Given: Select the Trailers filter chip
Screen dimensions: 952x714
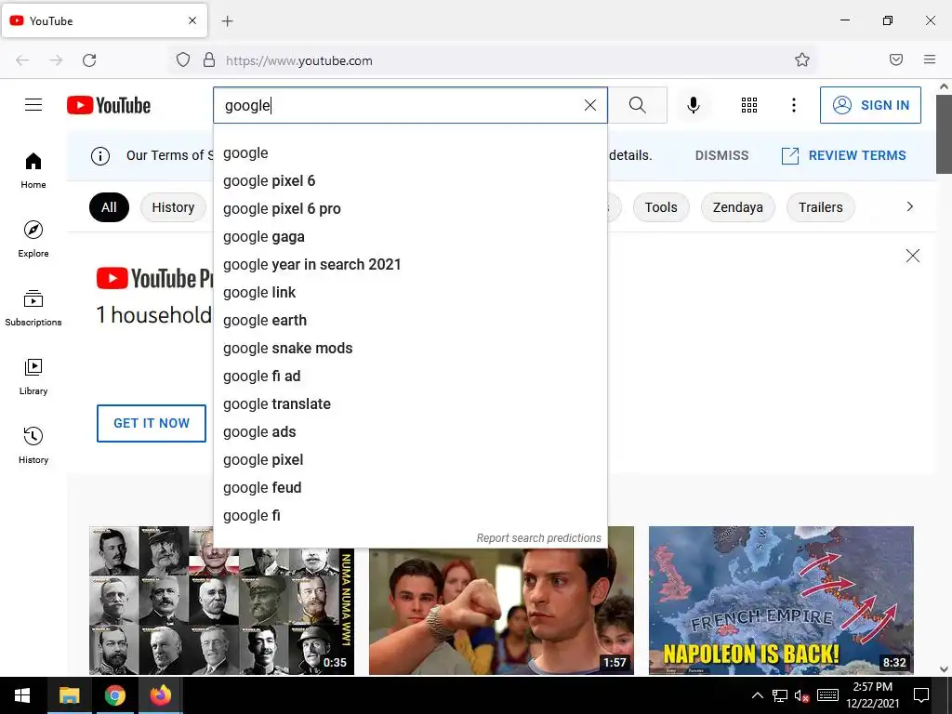Looking at the screenshot, I should (820, 207).
